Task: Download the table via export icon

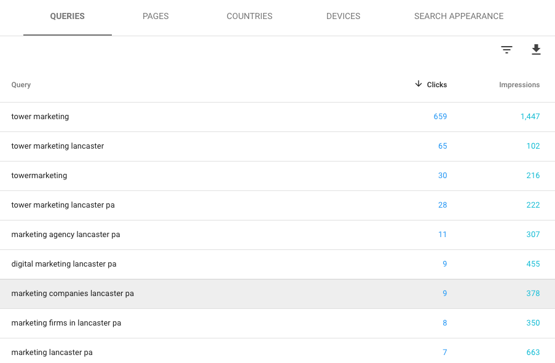Action: tap(536, 50)
